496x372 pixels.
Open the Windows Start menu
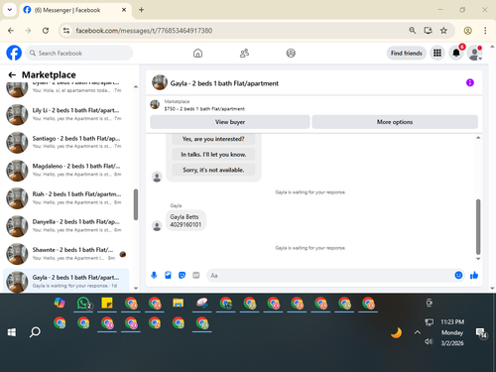[12, 332]
